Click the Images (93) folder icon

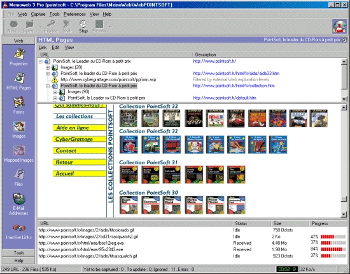[x=62, y=92]
